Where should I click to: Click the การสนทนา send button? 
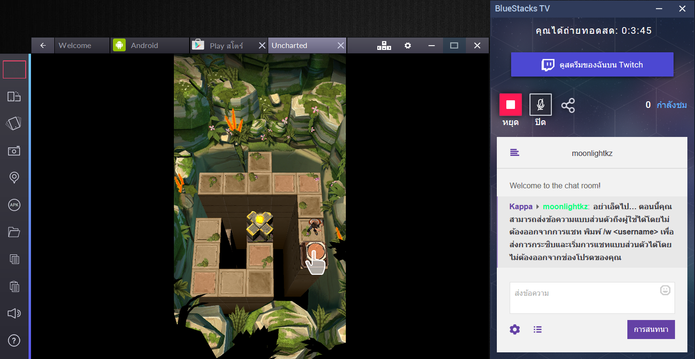[651, 330]
